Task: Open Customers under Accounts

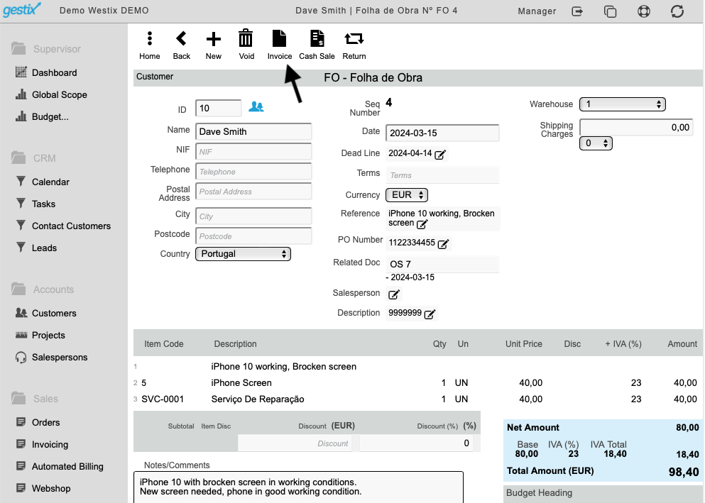Action: tap(46, 313)
